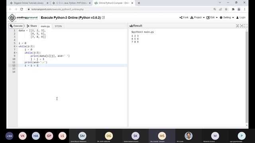This screenshot has height=143, width=255.
Task: Open the Edit dropdown menu
Action: point(212,17)
